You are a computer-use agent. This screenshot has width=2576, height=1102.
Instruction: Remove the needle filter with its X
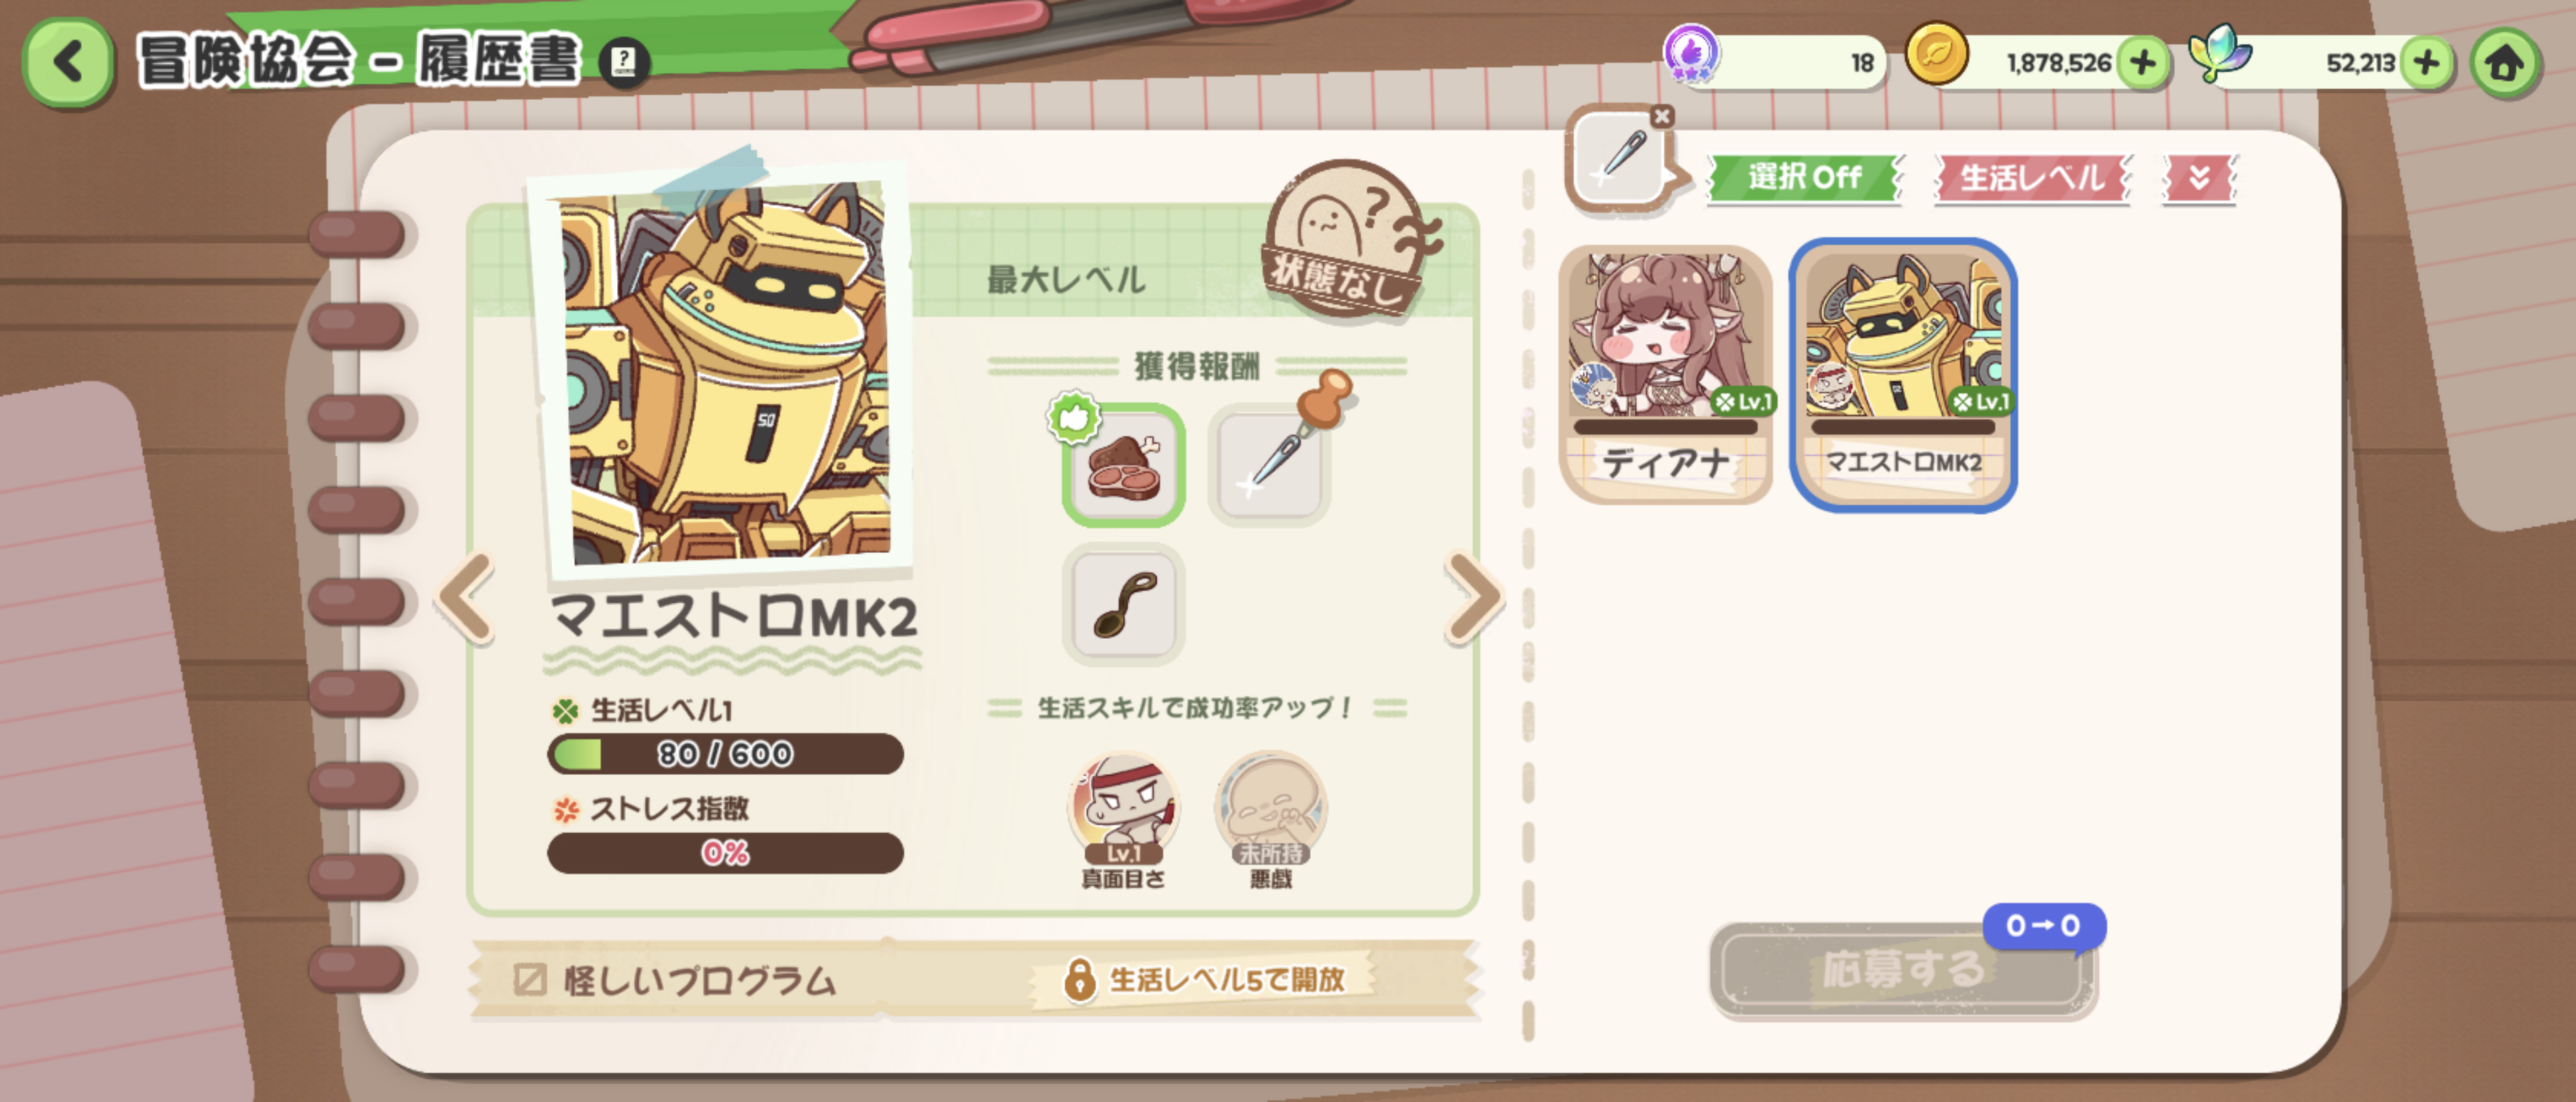pos(1661,116)
